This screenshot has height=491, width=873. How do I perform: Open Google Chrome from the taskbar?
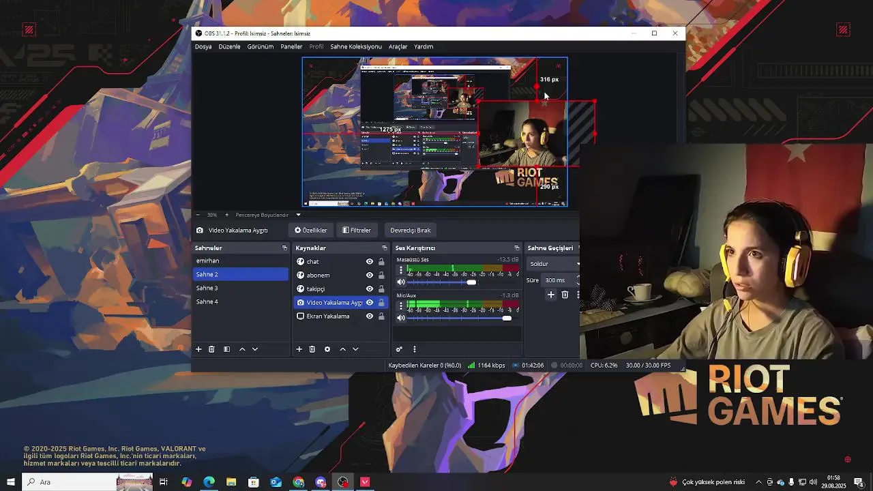coord(299,482)
